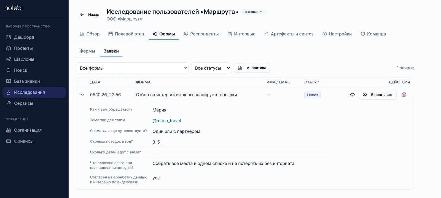This screenshot has height=198, width=441.
Task: Open Шаблоны in the sidebar
Action: (34, 59)
